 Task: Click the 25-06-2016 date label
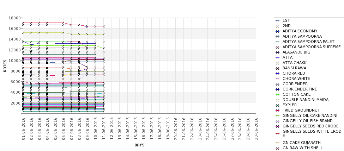(x=216, y=129)
